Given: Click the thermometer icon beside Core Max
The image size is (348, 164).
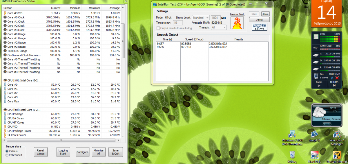Looking at the screenshot, I should coord(5,102).
